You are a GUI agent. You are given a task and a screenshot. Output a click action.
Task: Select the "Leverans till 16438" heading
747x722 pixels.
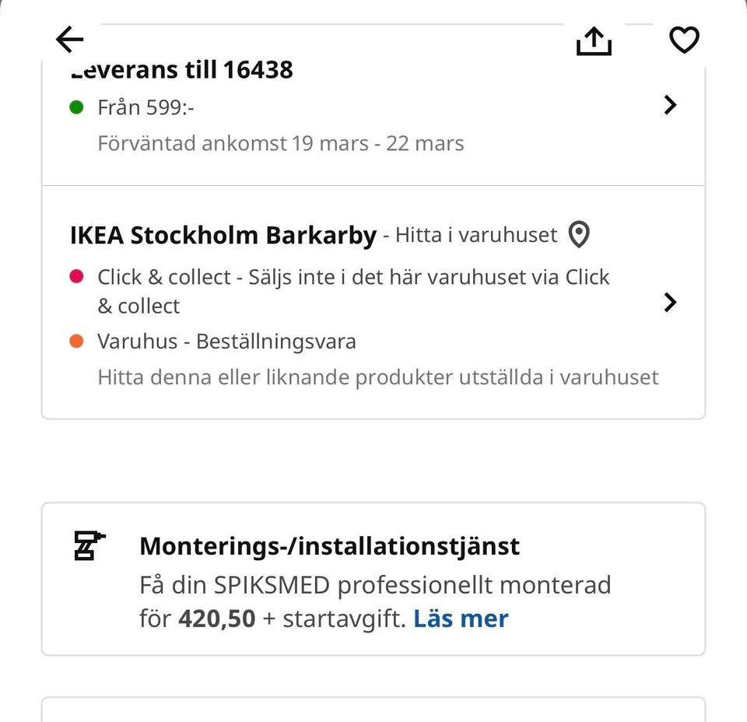point(181,70)
